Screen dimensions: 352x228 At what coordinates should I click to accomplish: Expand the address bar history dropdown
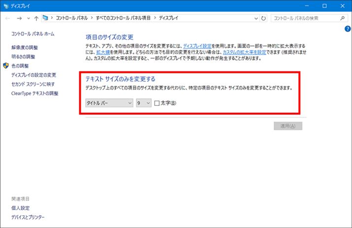pyautogui.click(x=256, y=18)
